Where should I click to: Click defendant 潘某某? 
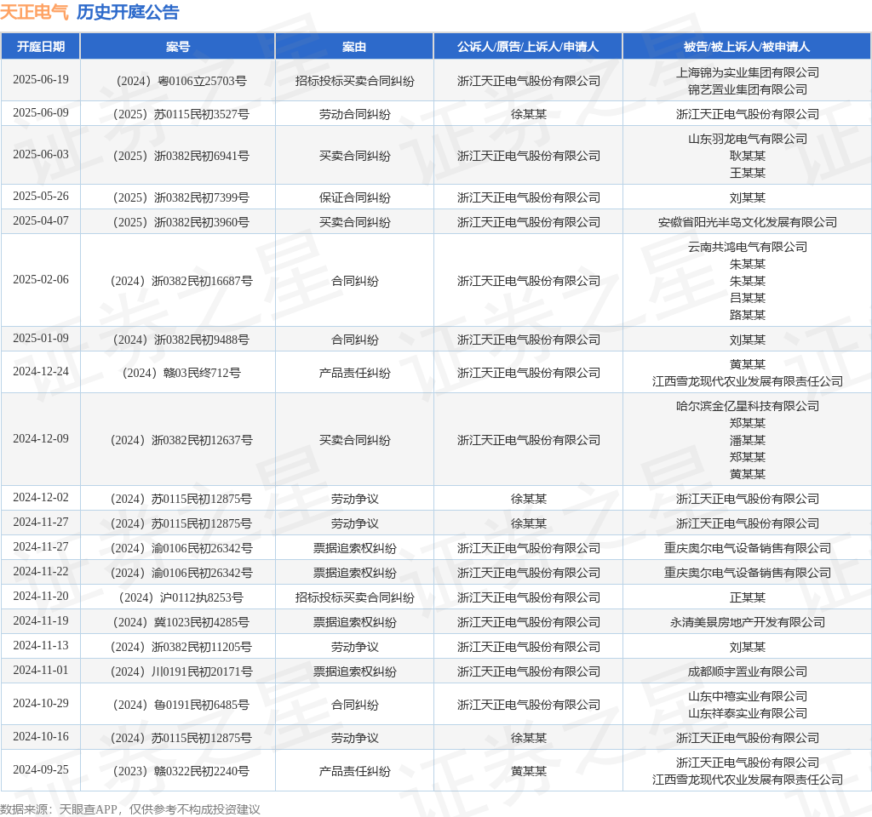748,440
